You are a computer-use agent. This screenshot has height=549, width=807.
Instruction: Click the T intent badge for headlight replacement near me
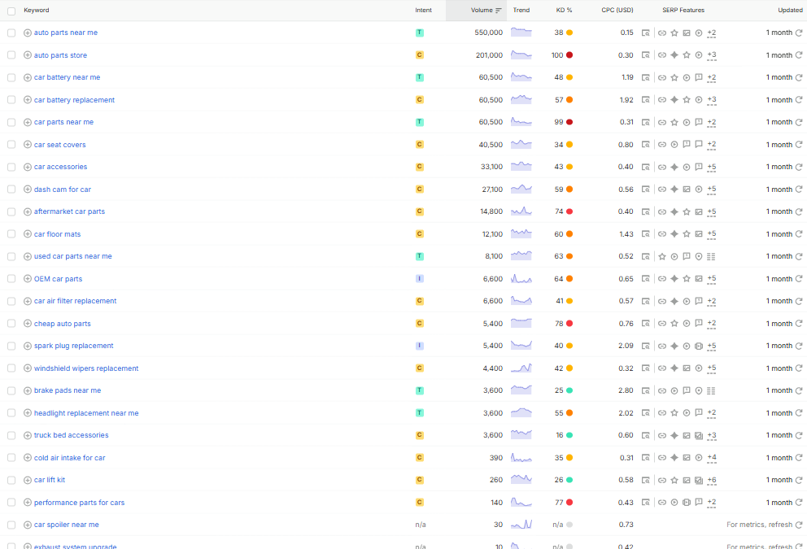click(x=420, y=412)
